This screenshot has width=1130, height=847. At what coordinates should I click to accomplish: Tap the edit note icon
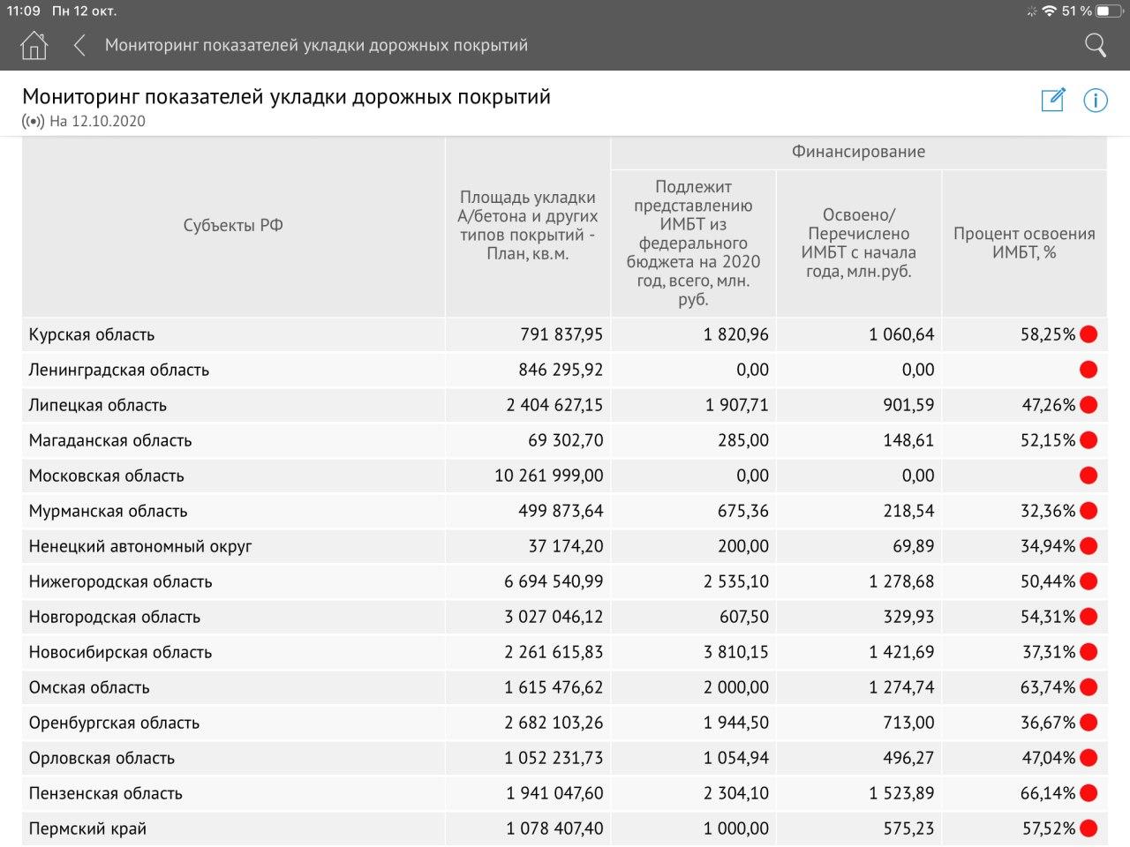1053,100
